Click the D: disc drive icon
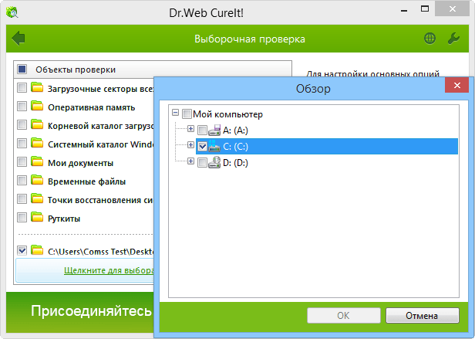475x339 pixels. [214, 163]
